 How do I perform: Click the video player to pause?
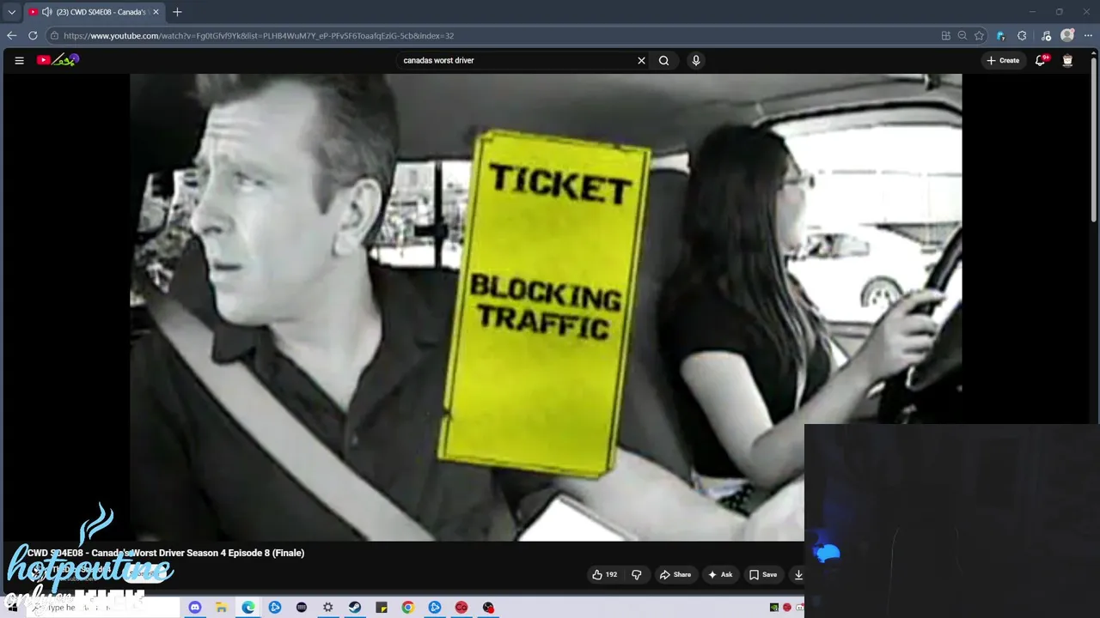546,307
